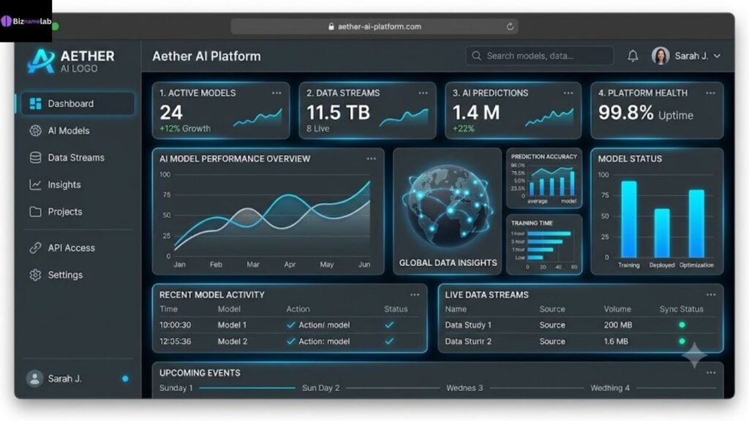This screenshot has width=749, height=421.
Task: Click the Global Data Insights globe
Action: click(x=447, y=206)
